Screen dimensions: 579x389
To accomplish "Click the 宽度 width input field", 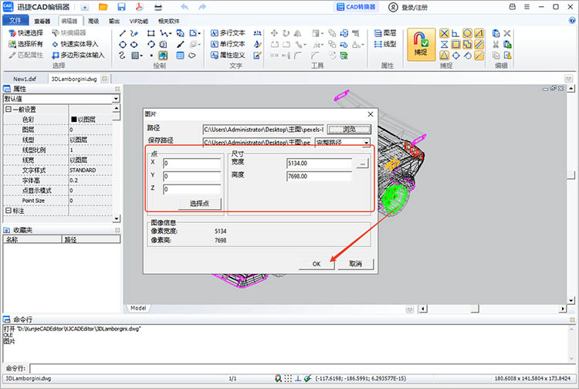I will (x=318, y=164).
